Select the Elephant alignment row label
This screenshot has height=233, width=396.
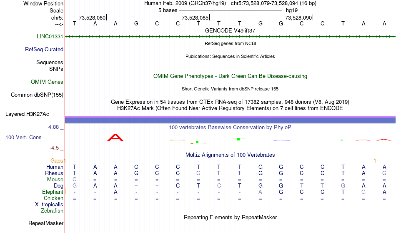pos(53,192)
